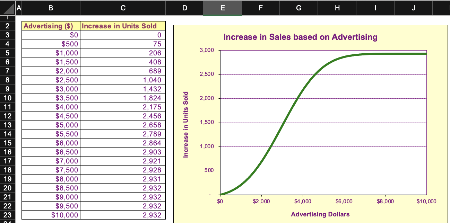
Task: Select the $7,500 advertising cell
Action: click(x=51, y=170)
